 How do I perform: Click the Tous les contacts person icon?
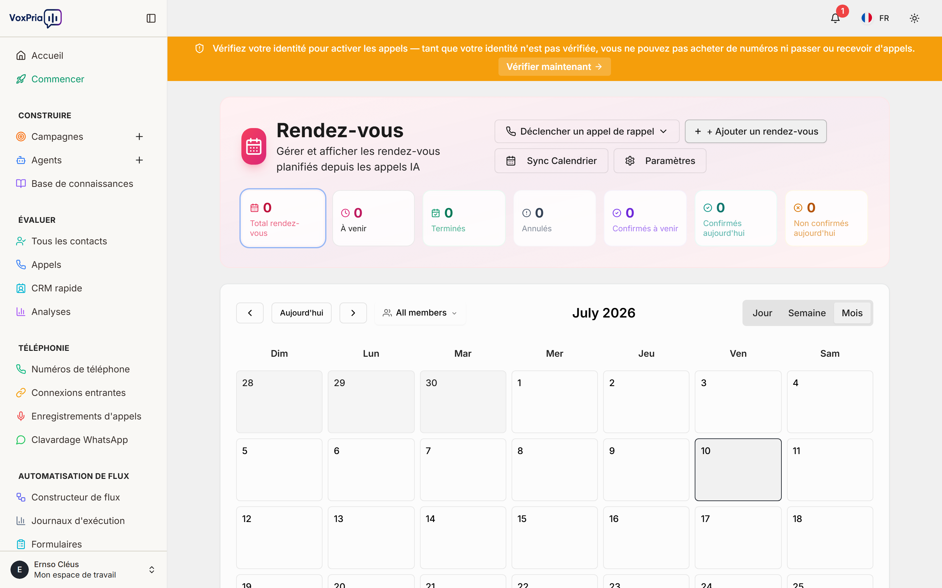coord(21,241)
